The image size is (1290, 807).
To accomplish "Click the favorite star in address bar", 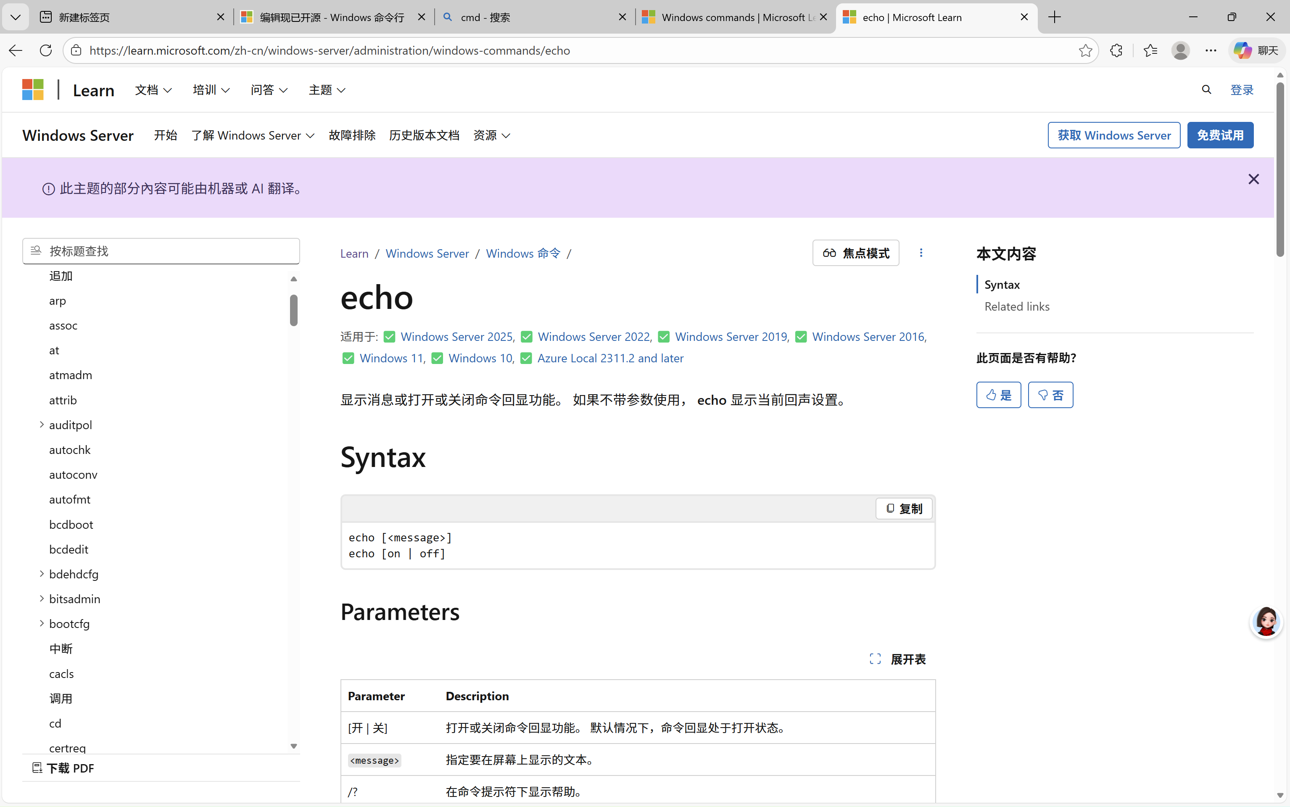I will click(x=1084, y=50).
